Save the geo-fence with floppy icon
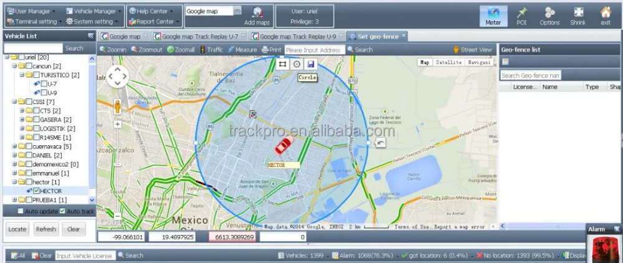Image resolution: width=623 pixels, height=263 pixels. [310, 64]
